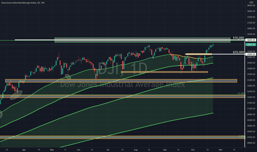The image size is (257, 152).
Task: Click the 28800.00 price axis label
Action: click(x=251, y=143)
